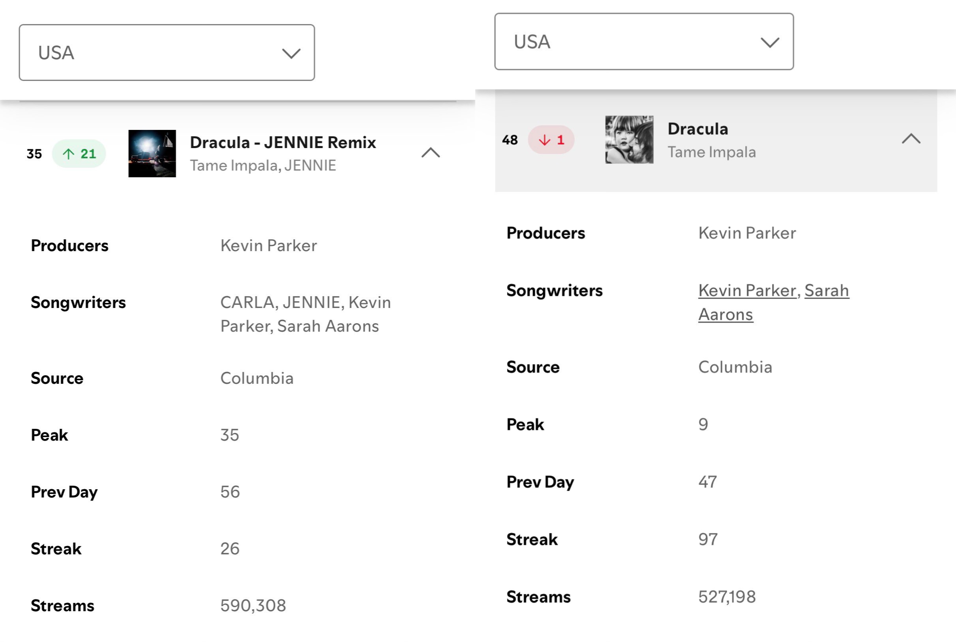
Task: Click the green up 21 rank badge
Action: point(79,154)
